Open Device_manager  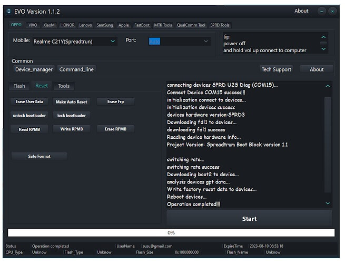[x=34, y=69]
